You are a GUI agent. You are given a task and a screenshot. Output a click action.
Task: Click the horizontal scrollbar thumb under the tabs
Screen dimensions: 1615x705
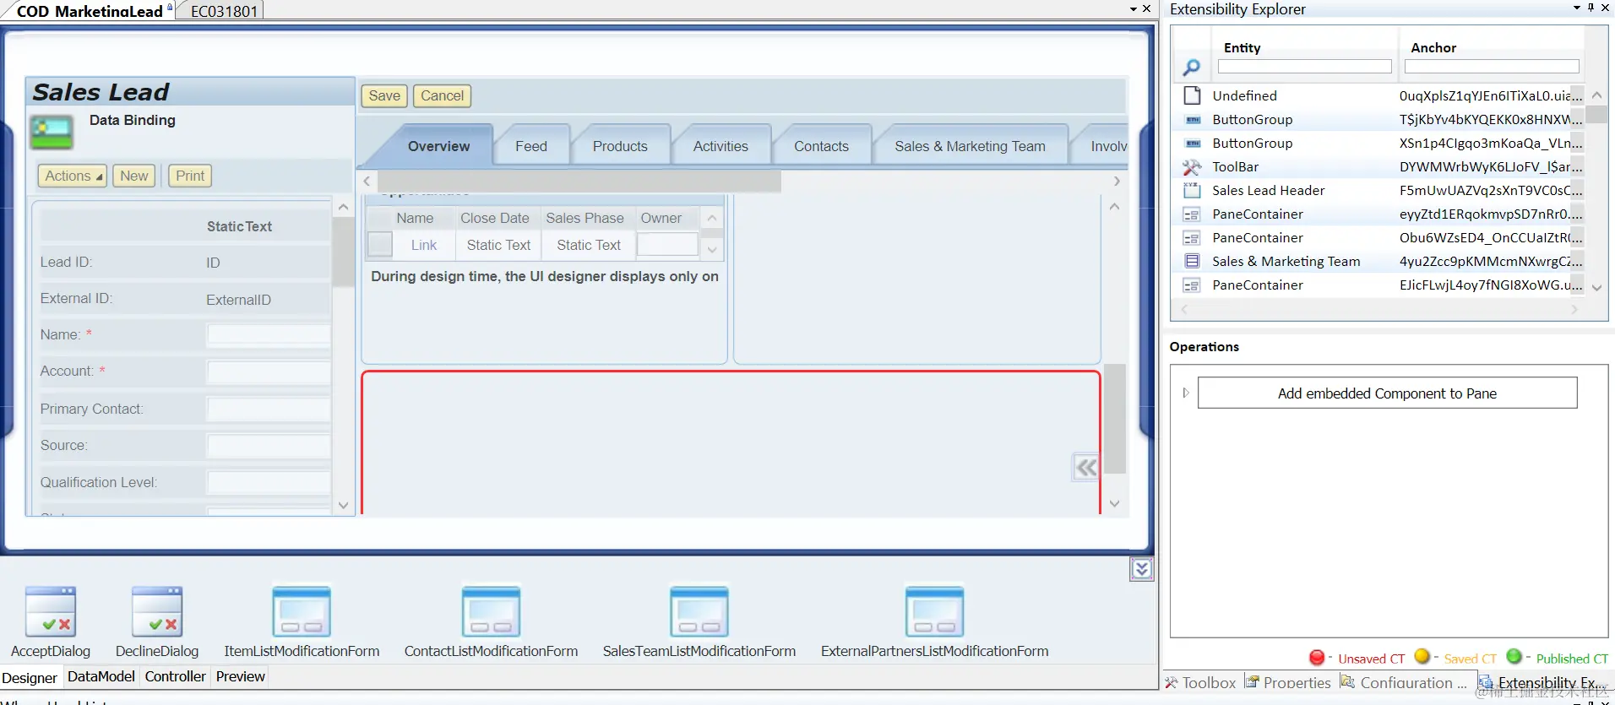tap(579, 181)
